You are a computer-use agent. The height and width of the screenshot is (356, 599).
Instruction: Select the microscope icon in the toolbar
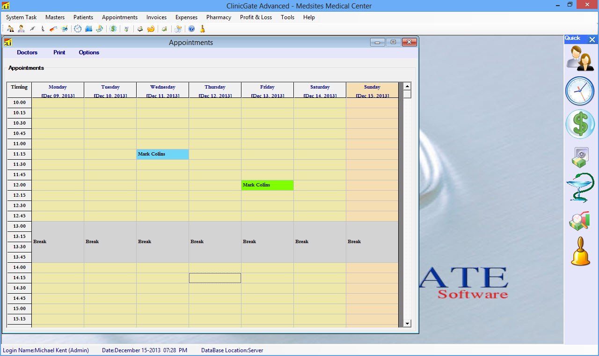(43, 29)
